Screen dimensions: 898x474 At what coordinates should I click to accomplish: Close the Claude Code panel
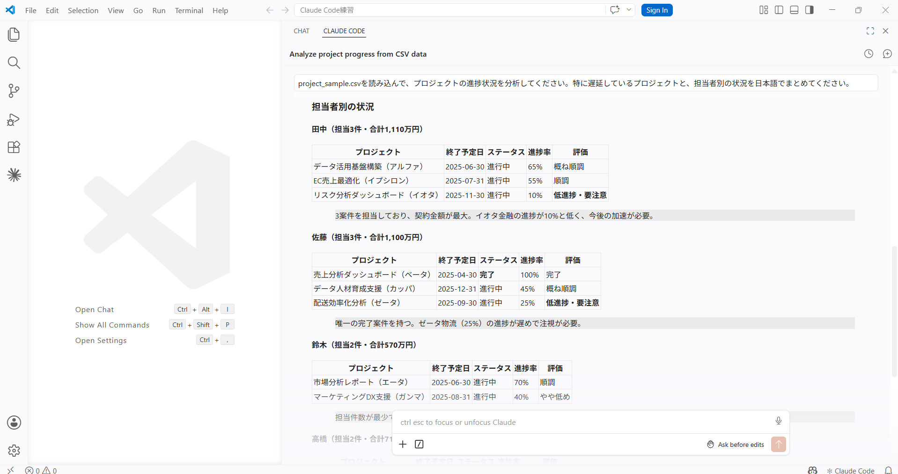point(885,31)
